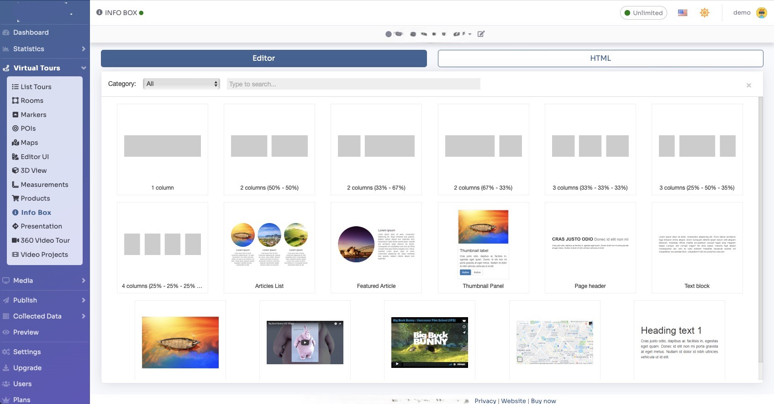Click the Buy now link
Screen dimensions: 774x404
click(543, 401)
